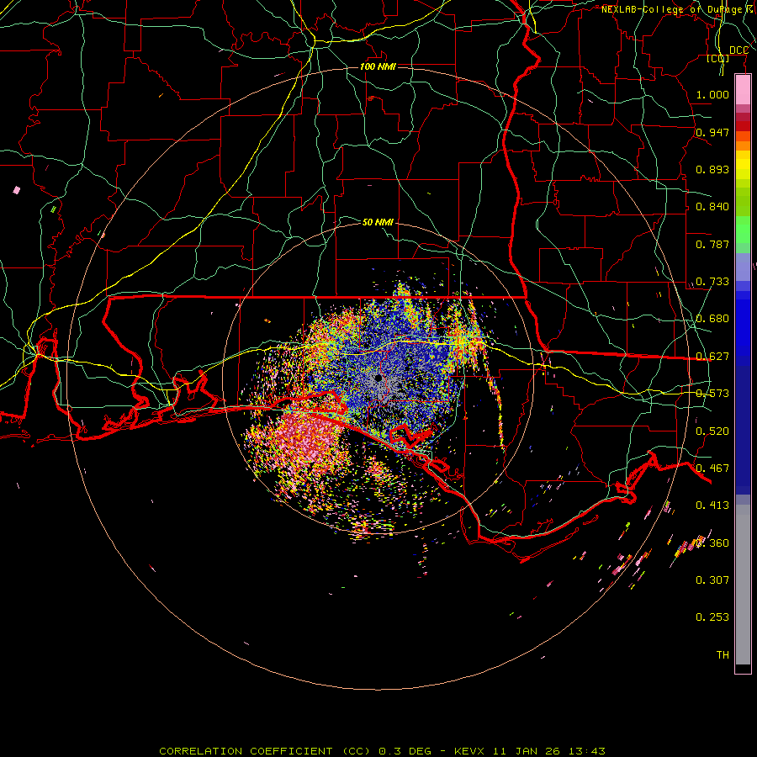Pick the gray band of the color scale

[743, 585]
